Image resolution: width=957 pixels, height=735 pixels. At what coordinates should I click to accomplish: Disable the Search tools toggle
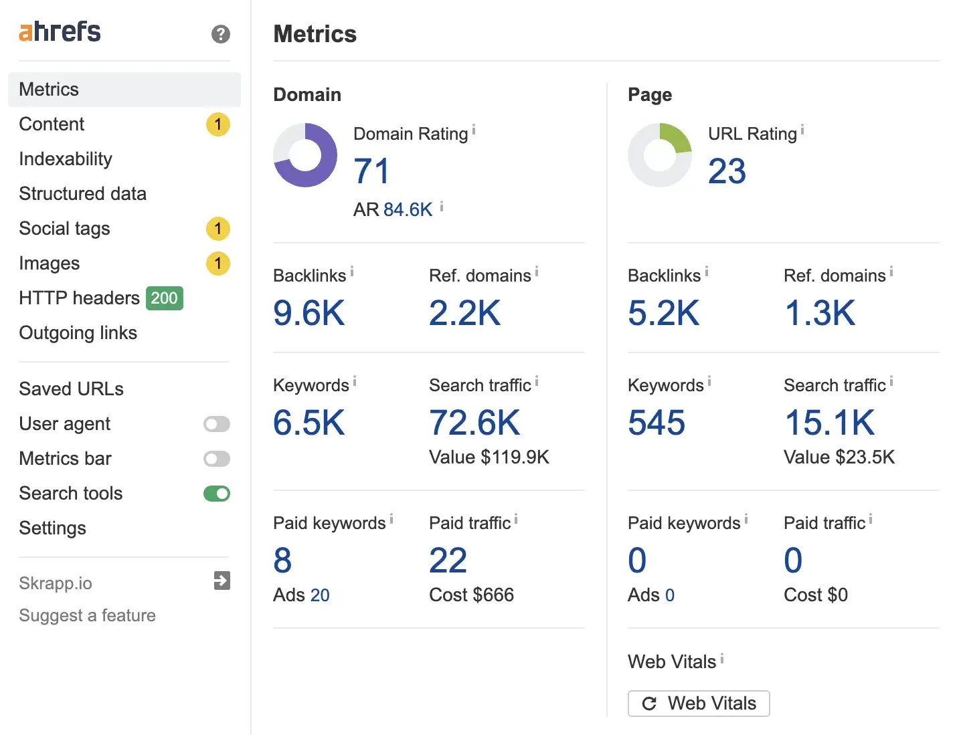(215, 494)
